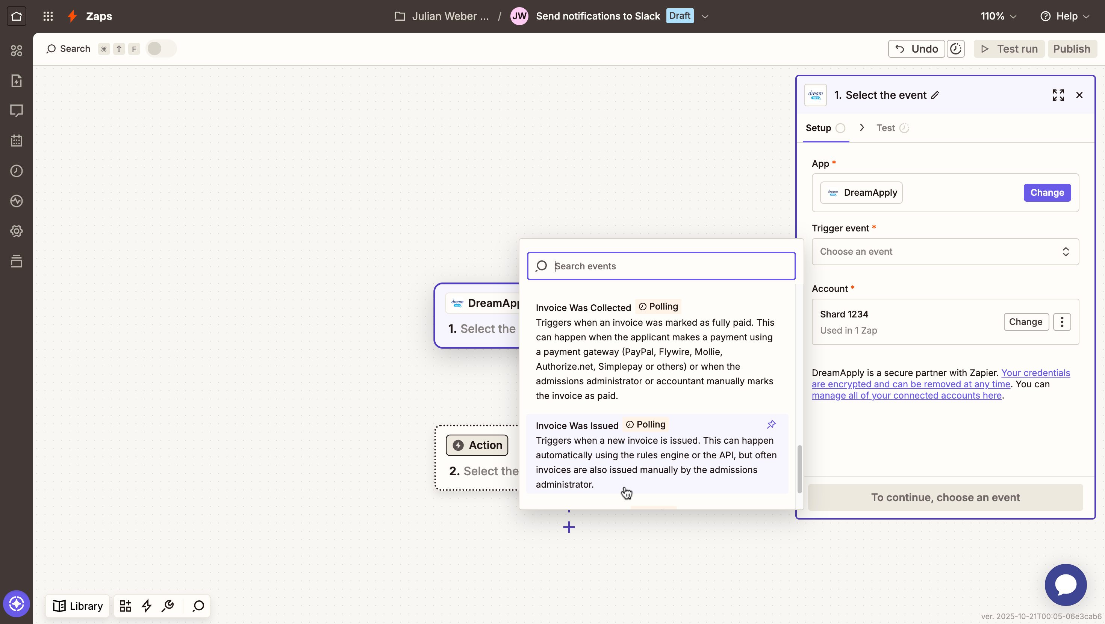This screenshot has height=624, width=1105.
Task: Click the Publish button
Action: point(1072,49)
